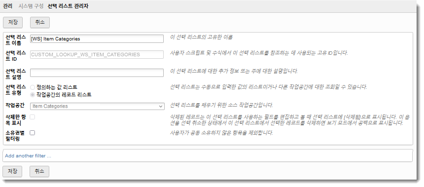
Task: Open the 시스템 구성 breadcrumb
Action: tap(31, 6)
